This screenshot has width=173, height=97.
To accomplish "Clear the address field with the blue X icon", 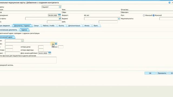I will [56, 44].
